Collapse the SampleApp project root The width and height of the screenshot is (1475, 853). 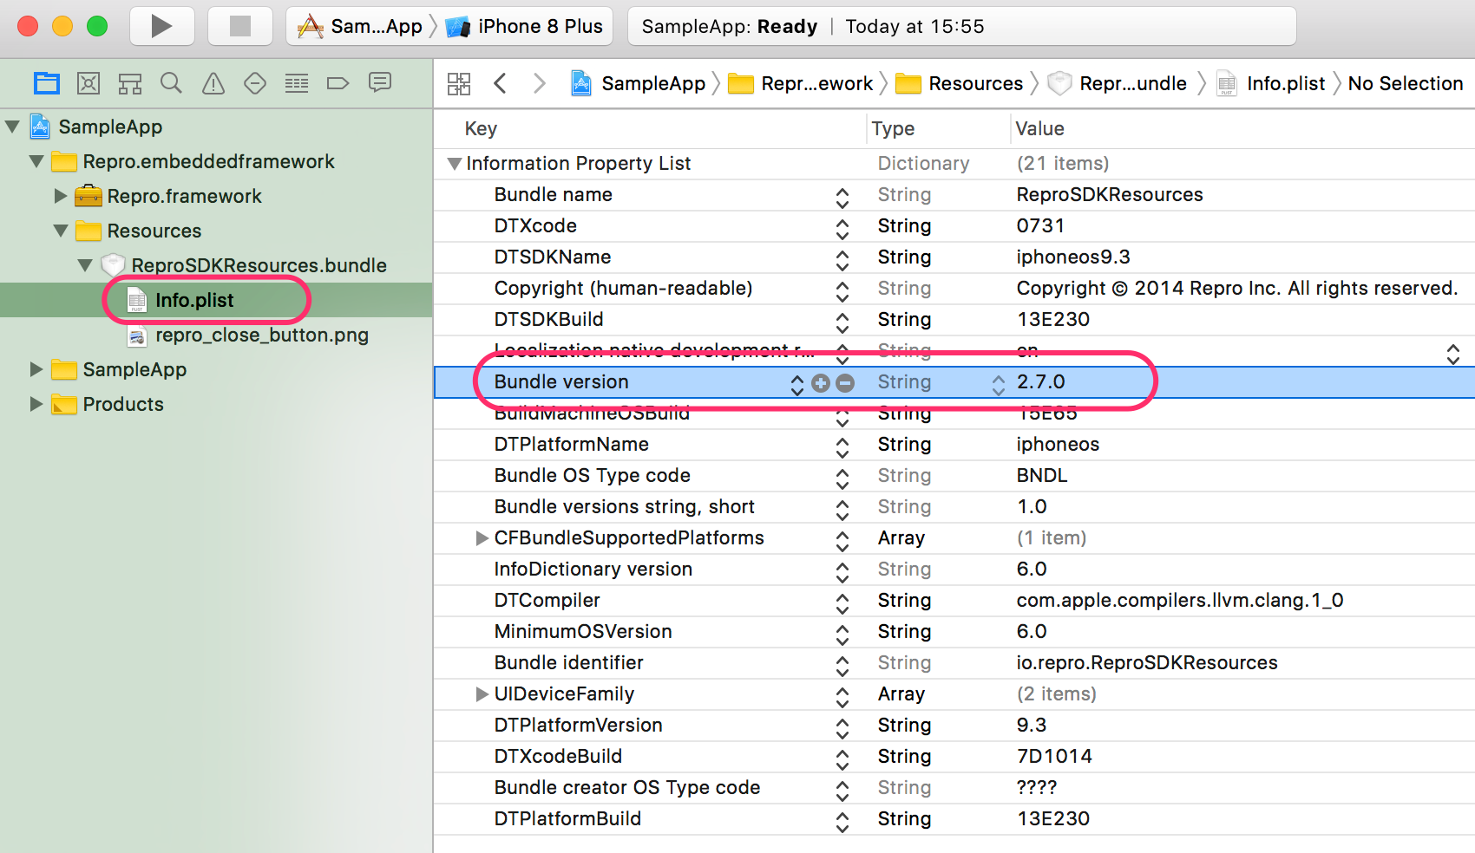pyautogui.click(x=12, y=127)
